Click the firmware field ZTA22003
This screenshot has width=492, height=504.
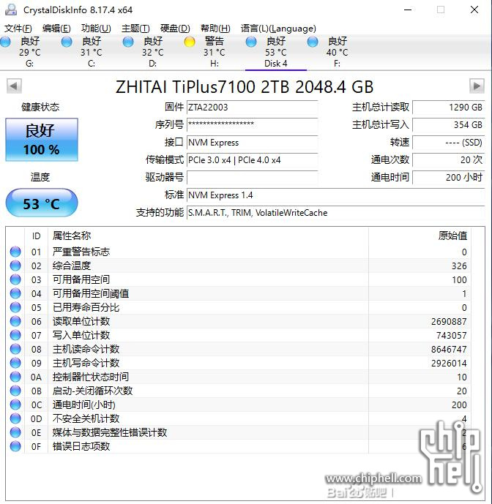pyautogui.click(x=253, y=107)
